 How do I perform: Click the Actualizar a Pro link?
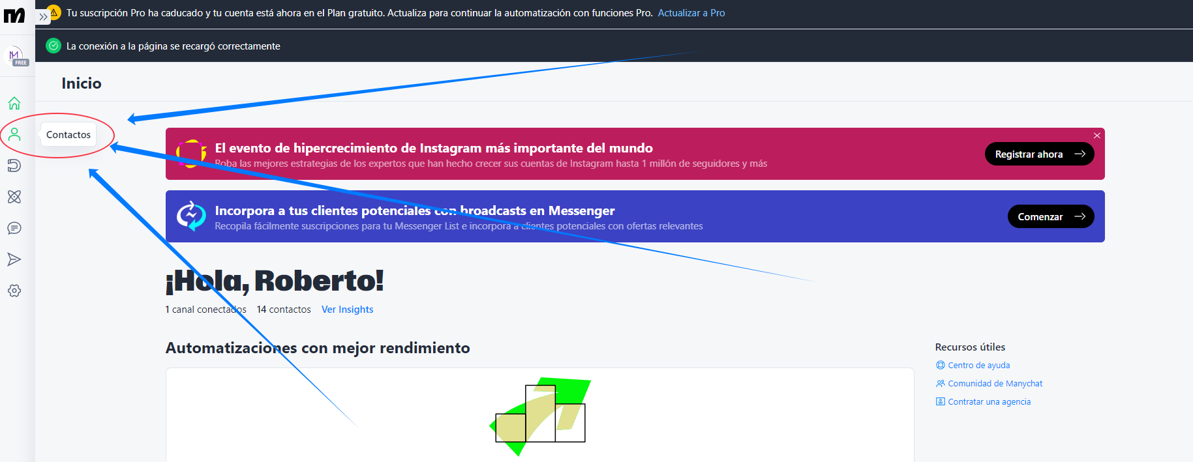tap(691, 13)
